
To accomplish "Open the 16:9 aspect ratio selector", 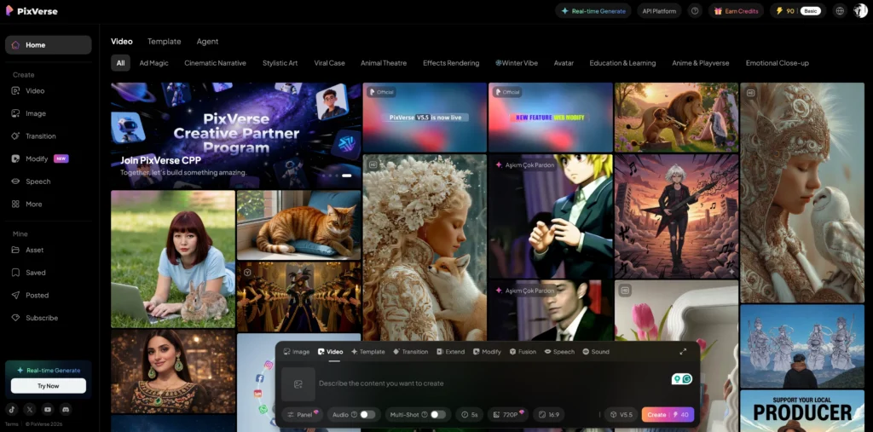I will coord(550,415).
